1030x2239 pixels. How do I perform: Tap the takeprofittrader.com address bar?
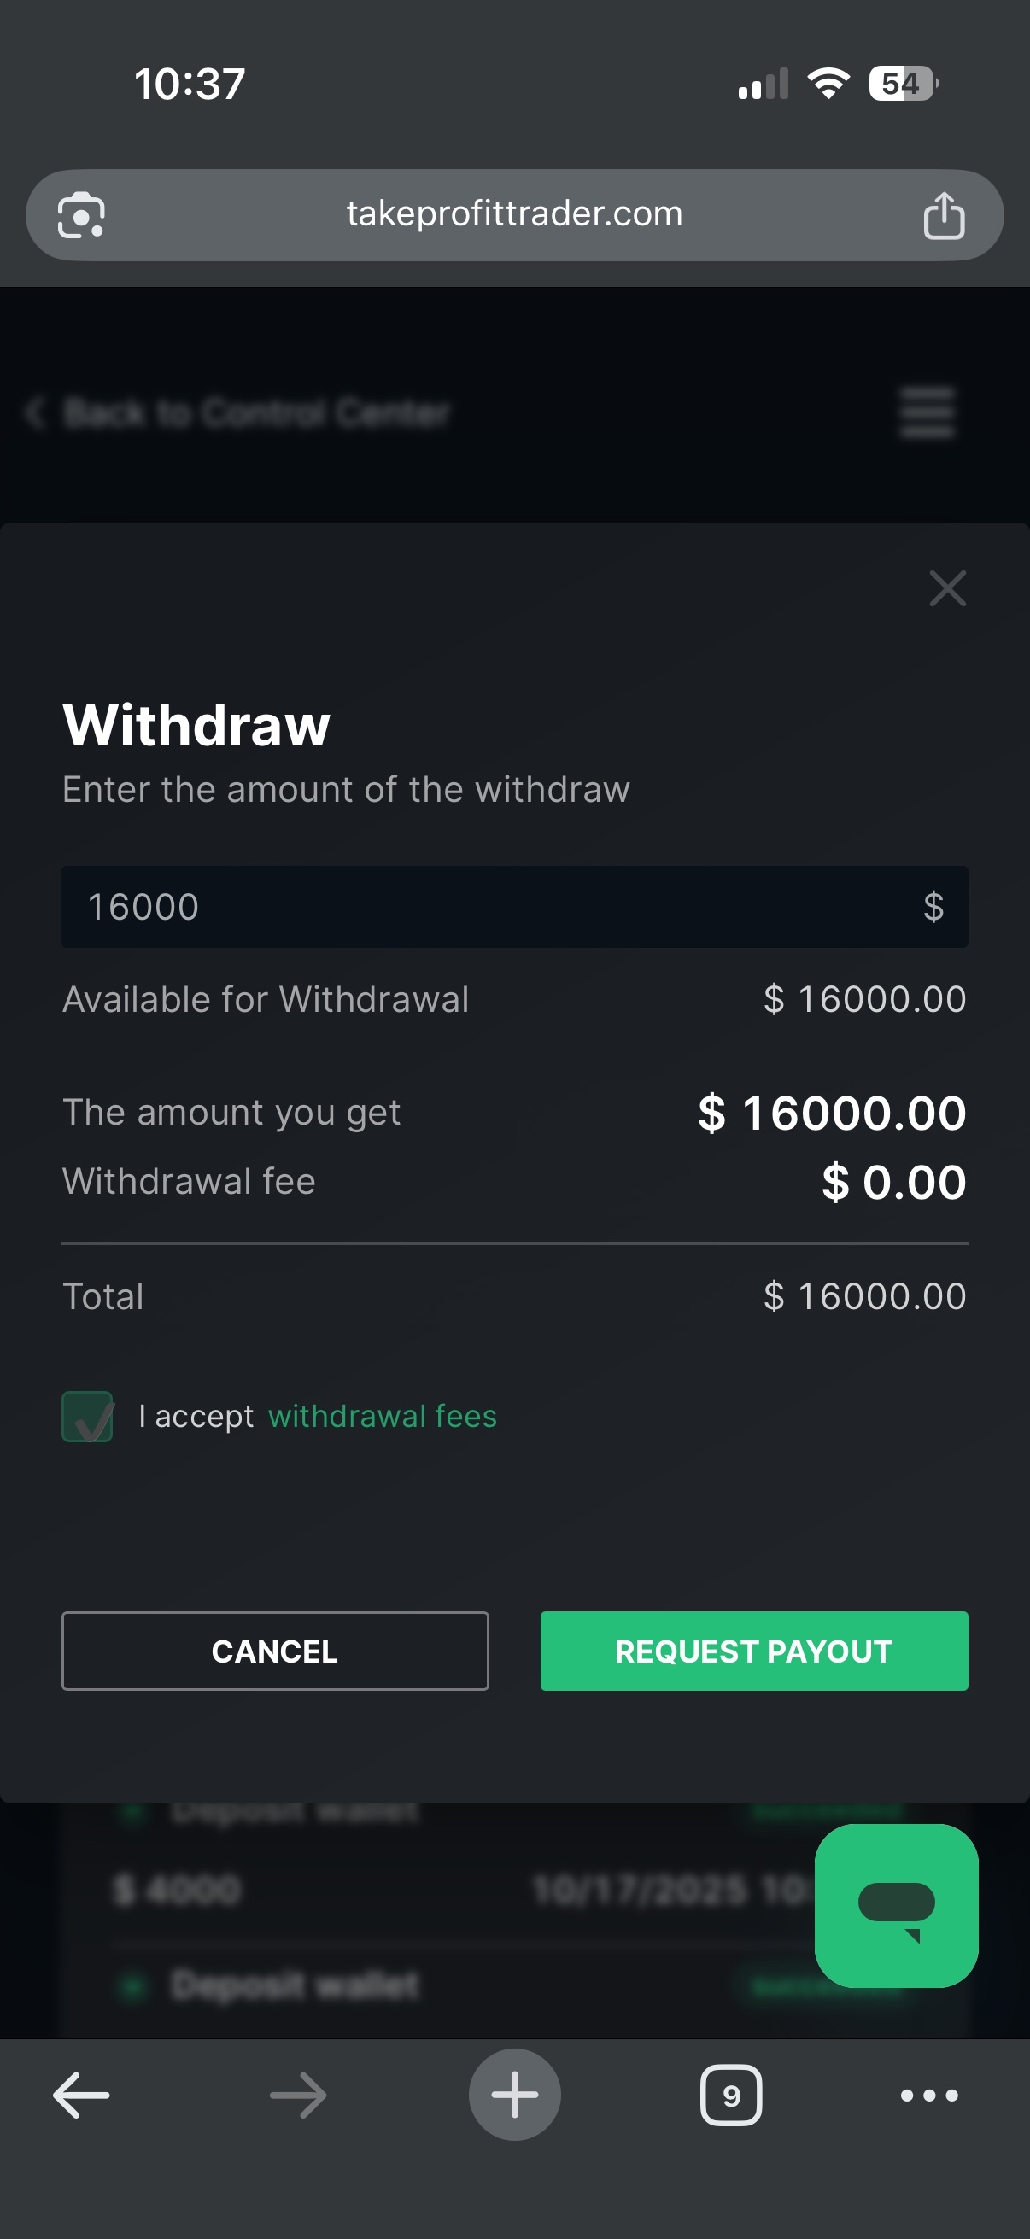pyautogui.click(x=514, y=214)
